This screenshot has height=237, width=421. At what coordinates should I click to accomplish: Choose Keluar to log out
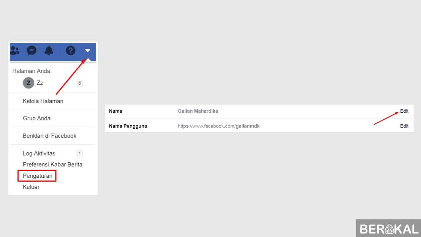coord(31,187)
